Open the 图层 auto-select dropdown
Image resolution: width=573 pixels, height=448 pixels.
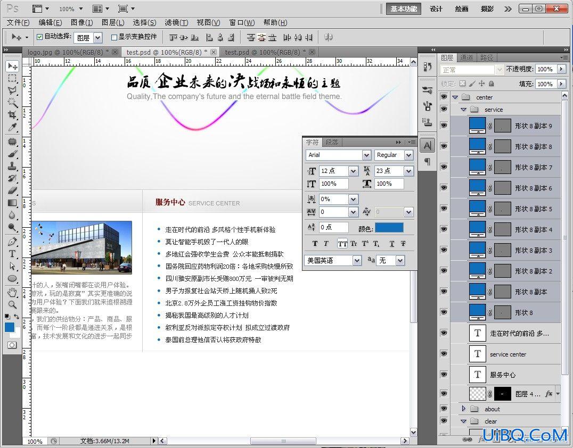tap(97, 38)
